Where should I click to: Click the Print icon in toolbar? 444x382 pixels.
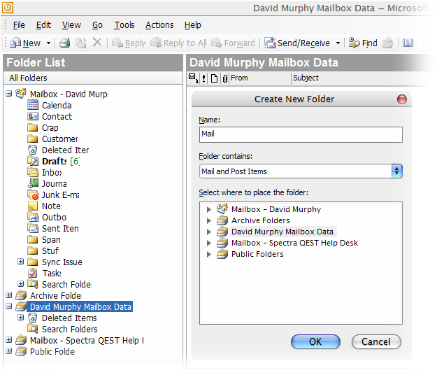click(65, 43)
